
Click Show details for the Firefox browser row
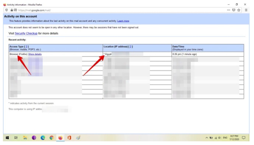click(35, 54)
